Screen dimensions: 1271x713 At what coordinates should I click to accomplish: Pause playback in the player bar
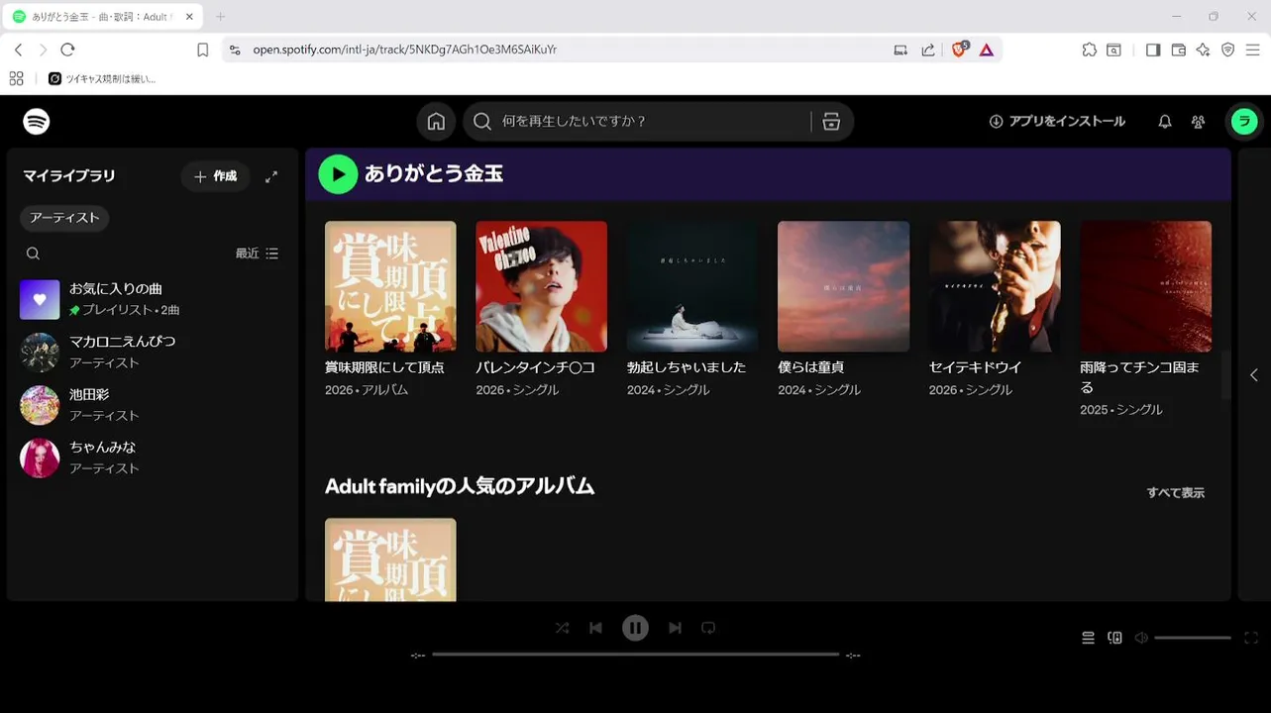pyautogui.click(x=635, y=628)
